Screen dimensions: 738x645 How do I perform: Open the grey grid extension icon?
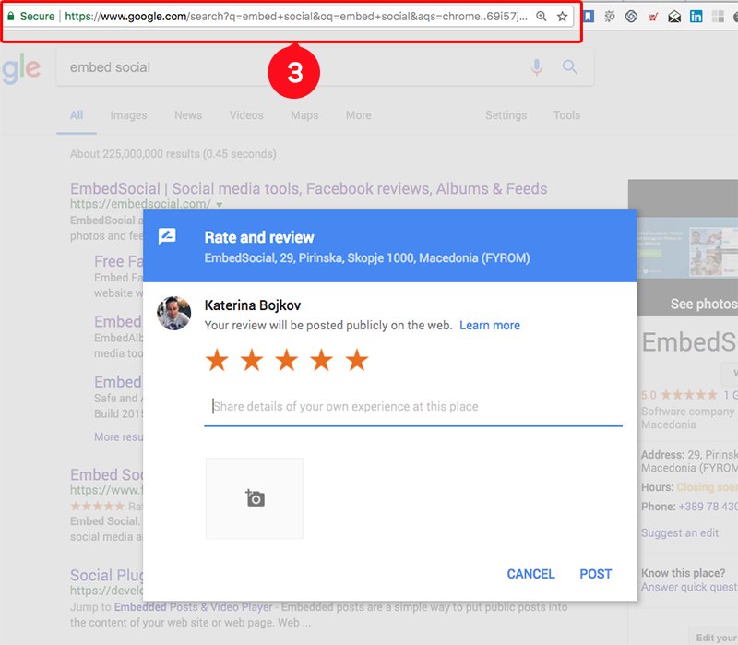(718, 17)
